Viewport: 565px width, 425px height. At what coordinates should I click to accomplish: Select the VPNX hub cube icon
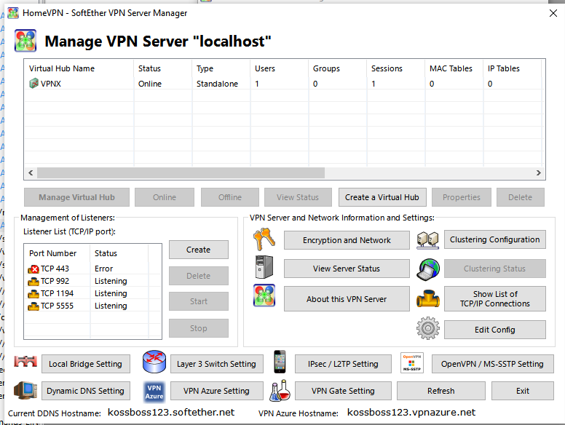[33, 84]
